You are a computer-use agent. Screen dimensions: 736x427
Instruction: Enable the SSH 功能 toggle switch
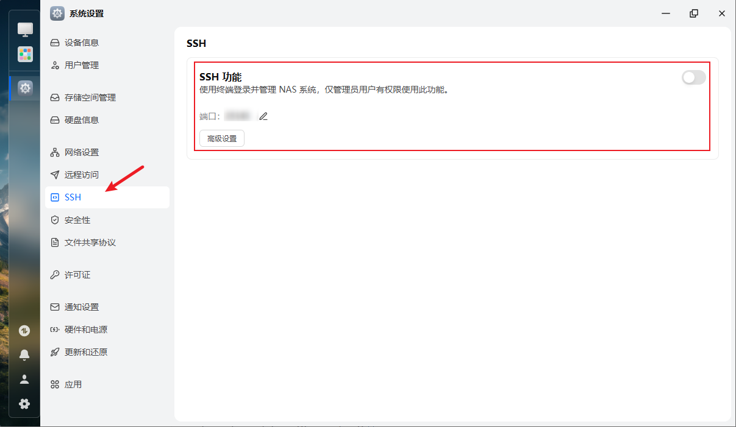[693, 77]
